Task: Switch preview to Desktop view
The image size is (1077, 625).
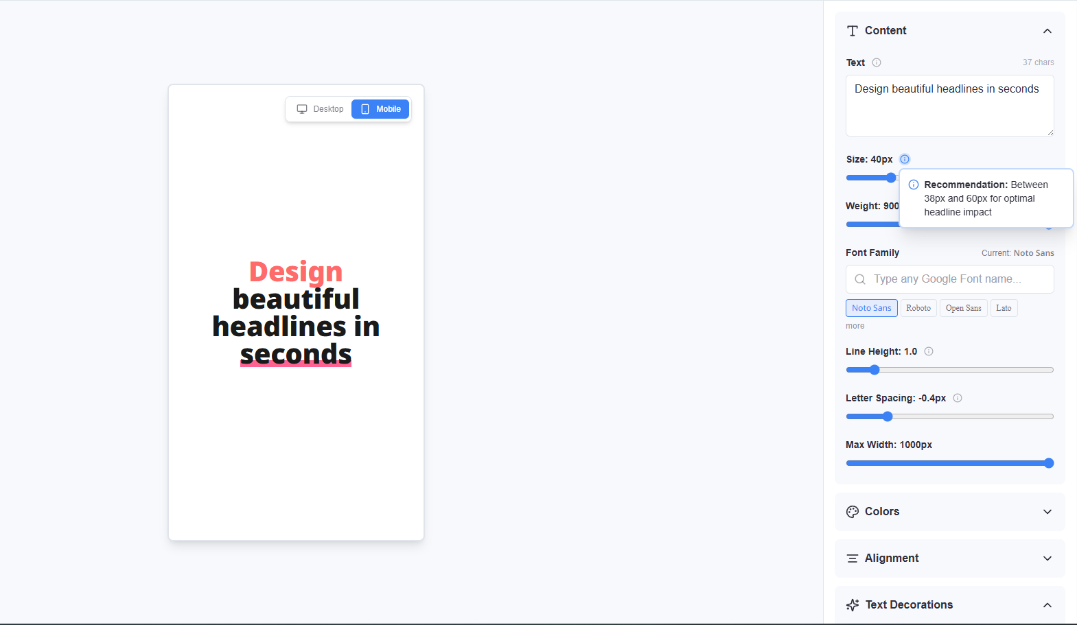Action: (320, 109)
